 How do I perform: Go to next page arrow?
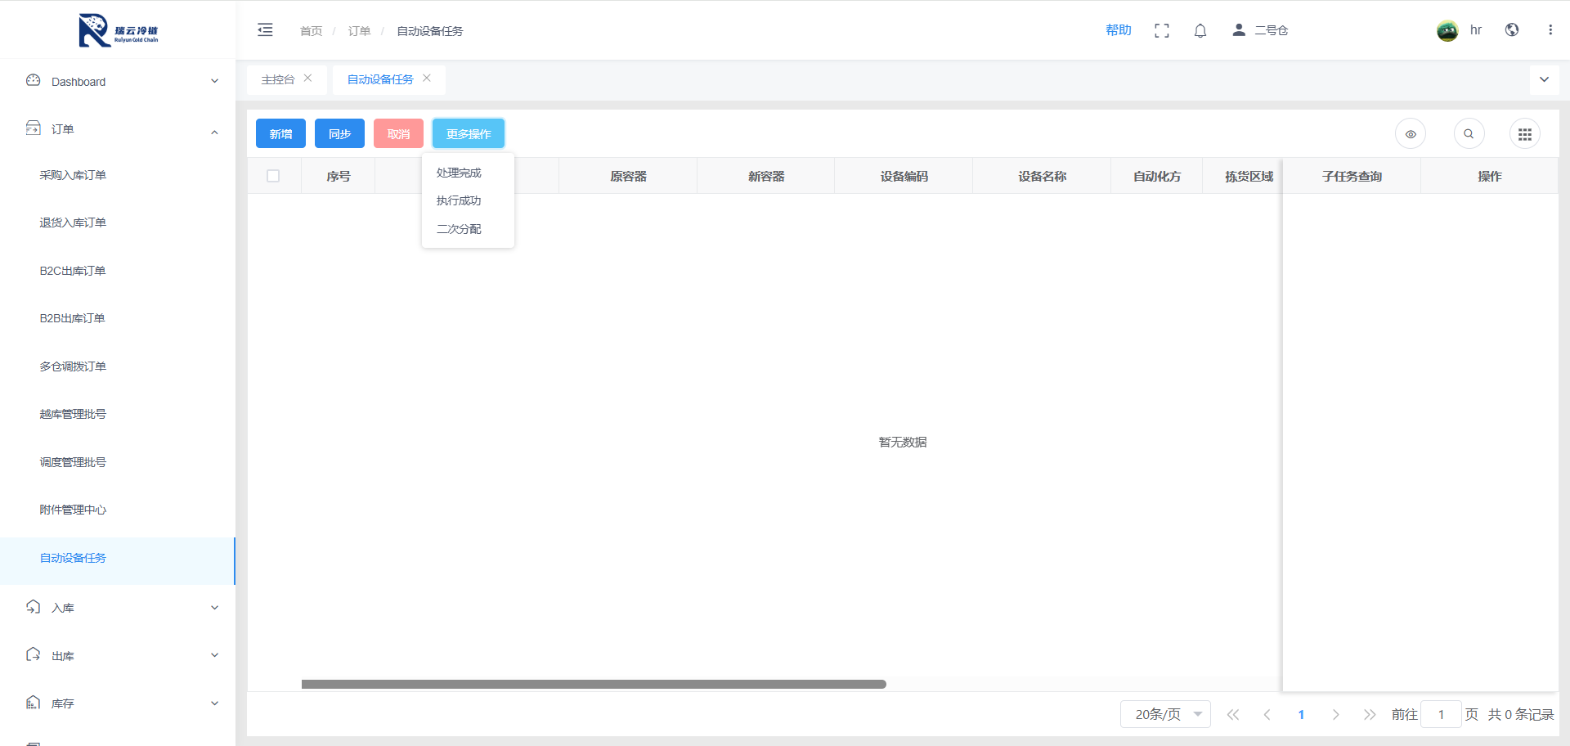point(1335,714)
